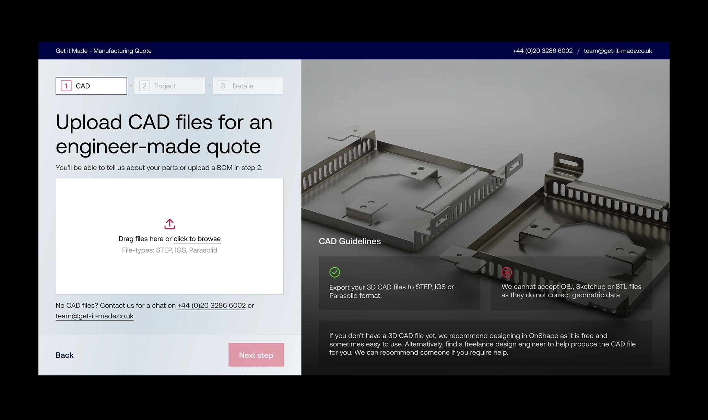This screenshot has height=420, width=708.
Task: Click the upload arrow icon
Action: (x=169, y=224)
